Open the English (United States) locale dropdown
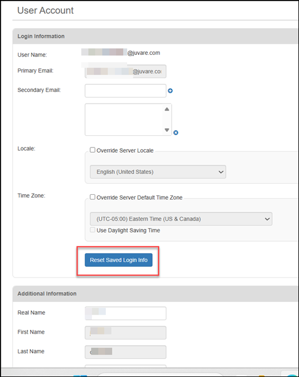This screenshot has width=299, height=377. (x=158, y=172)
